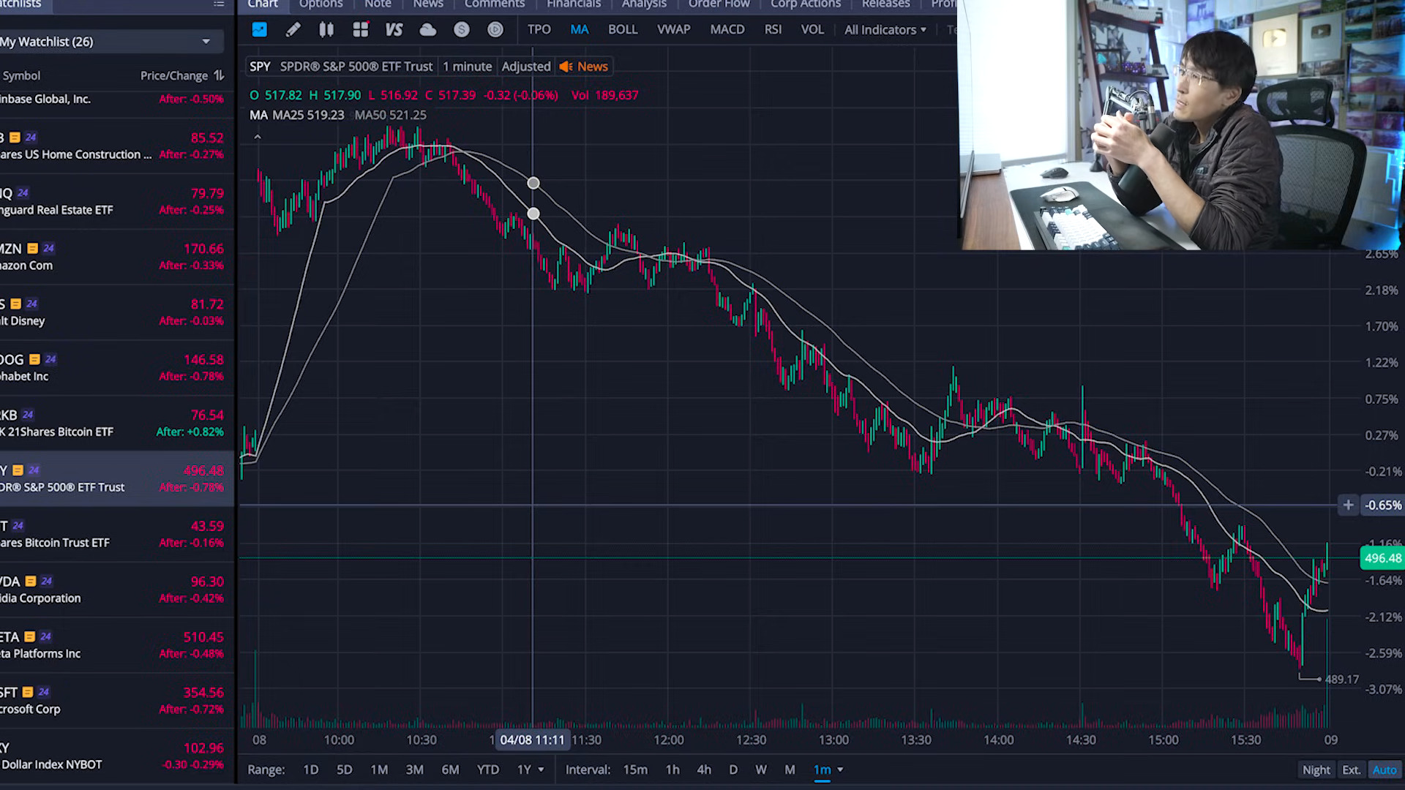Open the All Indicators dropdown
1405x790 pixels.
pos(885,29)
